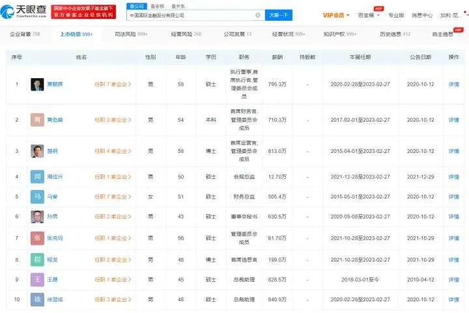Click blue 徐 avatar tile in row 10
Viewport: 469px width, 313px height.
[x=37, y=299]
